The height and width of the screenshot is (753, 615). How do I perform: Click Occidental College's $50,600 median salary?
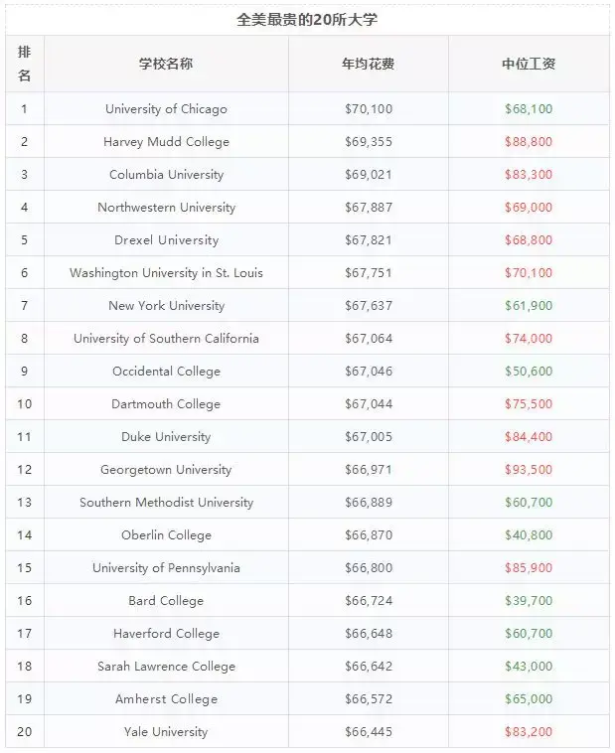[x=528, y=372]
